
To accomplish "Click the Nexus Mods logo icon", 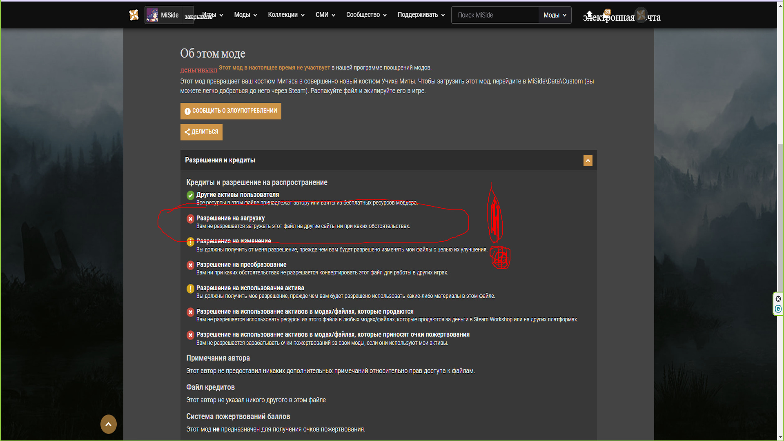I will (134, 15).
